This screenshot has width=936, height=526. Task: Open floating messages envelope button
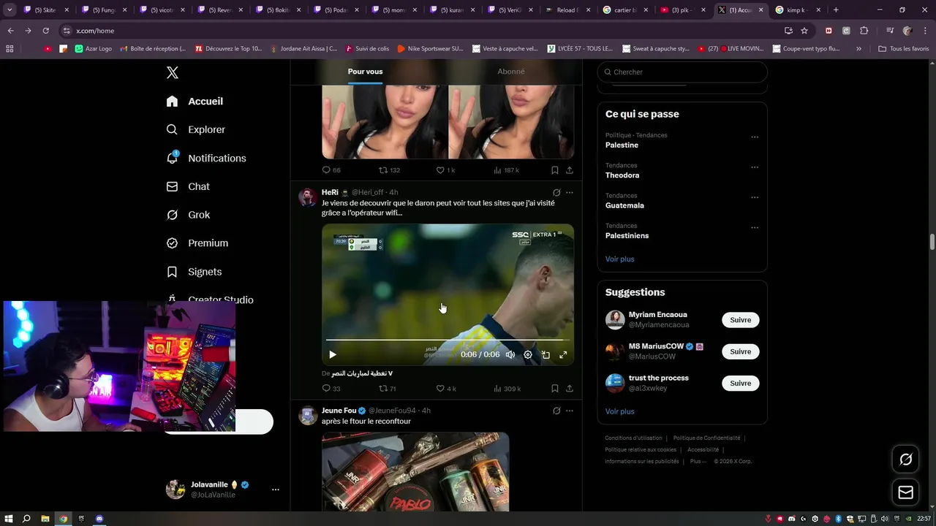click(x=905, y=492)
